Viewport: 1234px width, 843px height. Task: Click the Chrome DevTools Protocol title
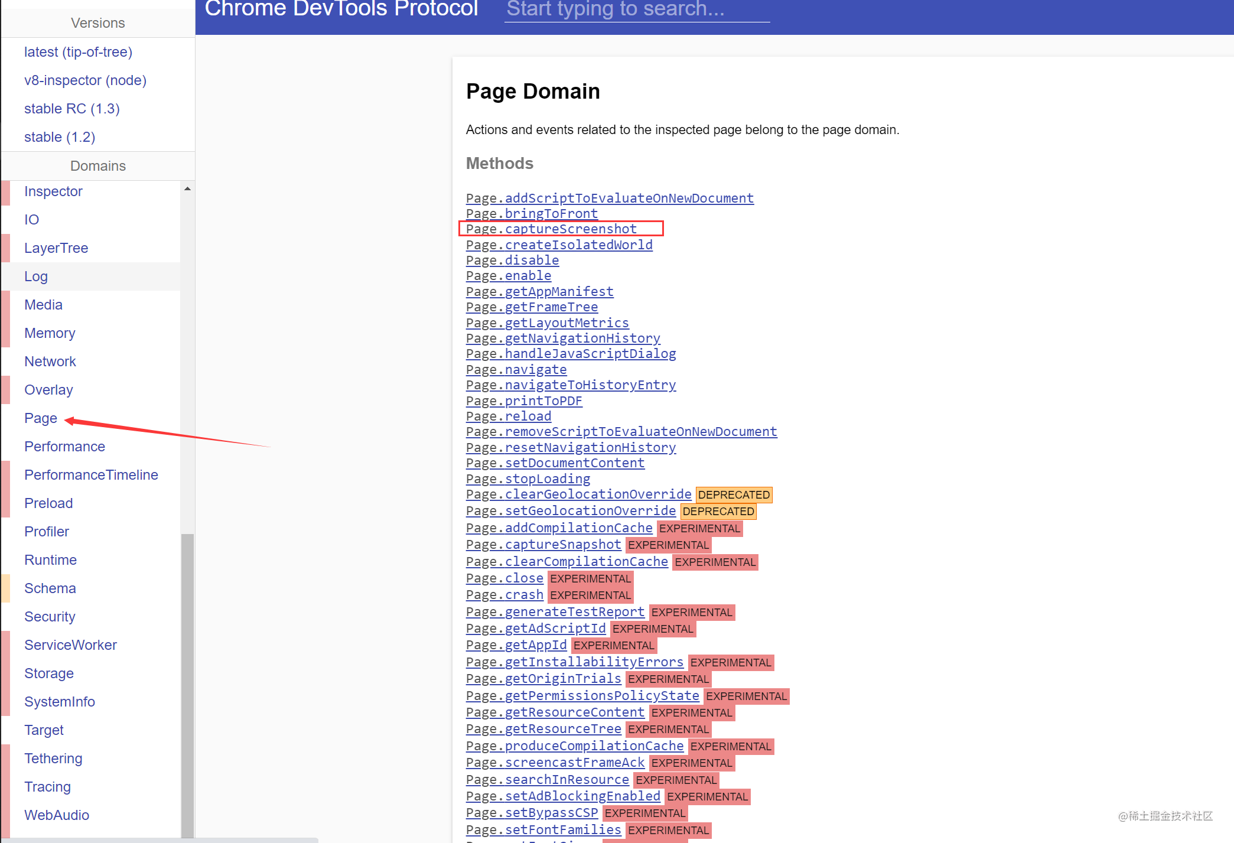click(341, 9)
